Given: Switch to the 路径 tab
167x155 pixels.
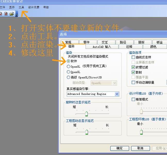Looking at the screenshot, I should tap(125, 42).
